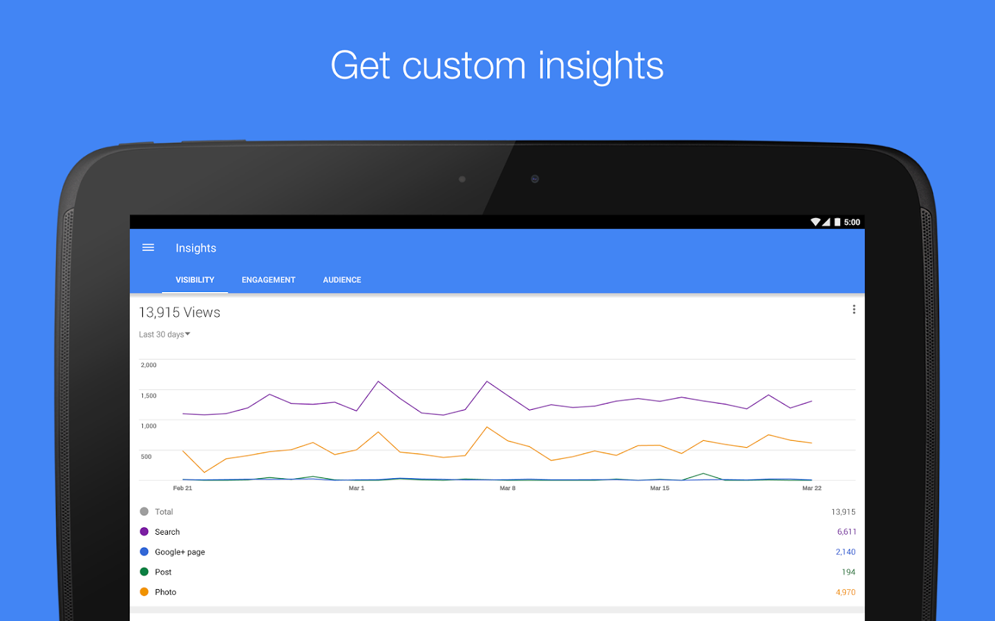Click the Insights title in the app bar

196,248
